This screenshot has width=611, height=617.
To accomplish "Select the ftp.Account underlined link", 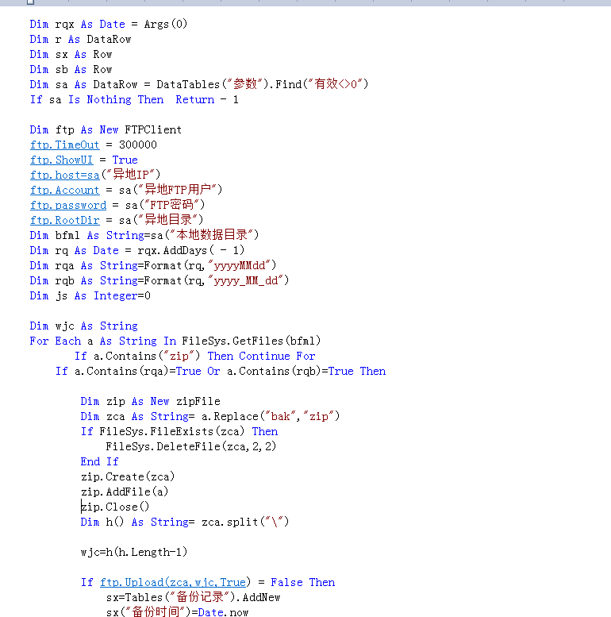I will click(x=65, y=190).
